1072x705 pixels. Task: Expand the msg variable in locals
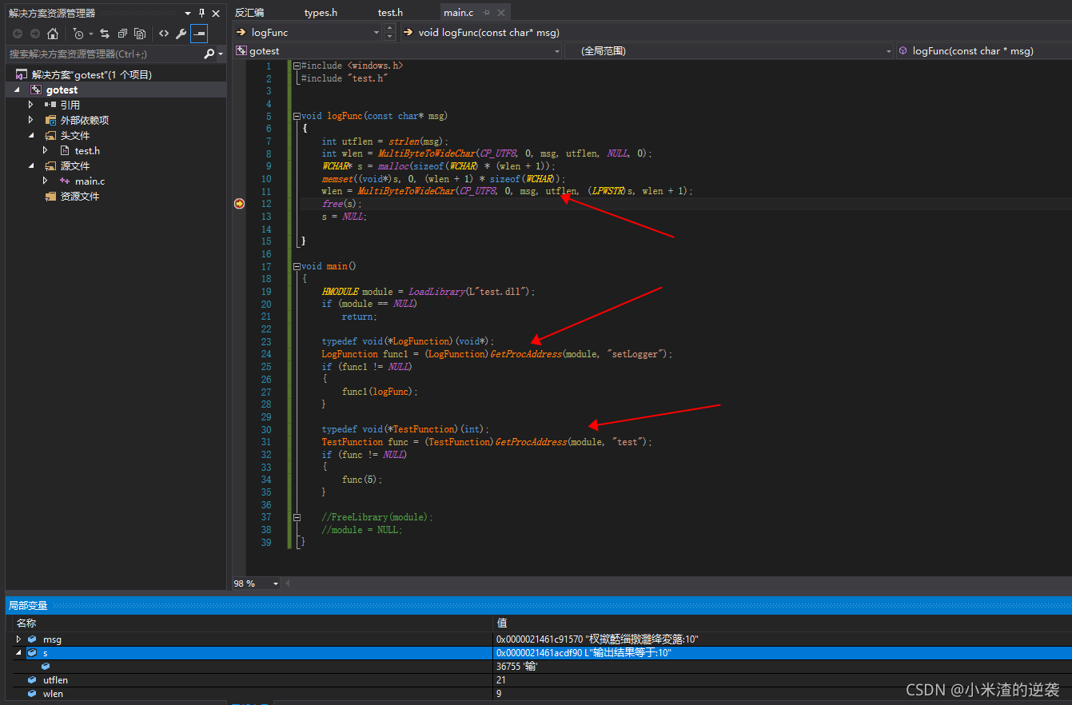[x=19, y=639]
